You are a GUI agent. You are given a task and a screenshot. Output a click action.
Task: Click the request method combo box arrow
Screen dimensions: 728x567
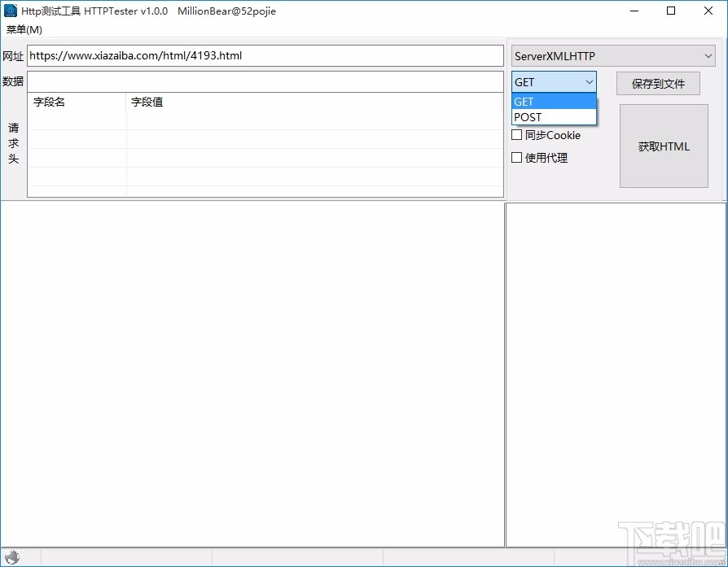(x=589, y=81)
